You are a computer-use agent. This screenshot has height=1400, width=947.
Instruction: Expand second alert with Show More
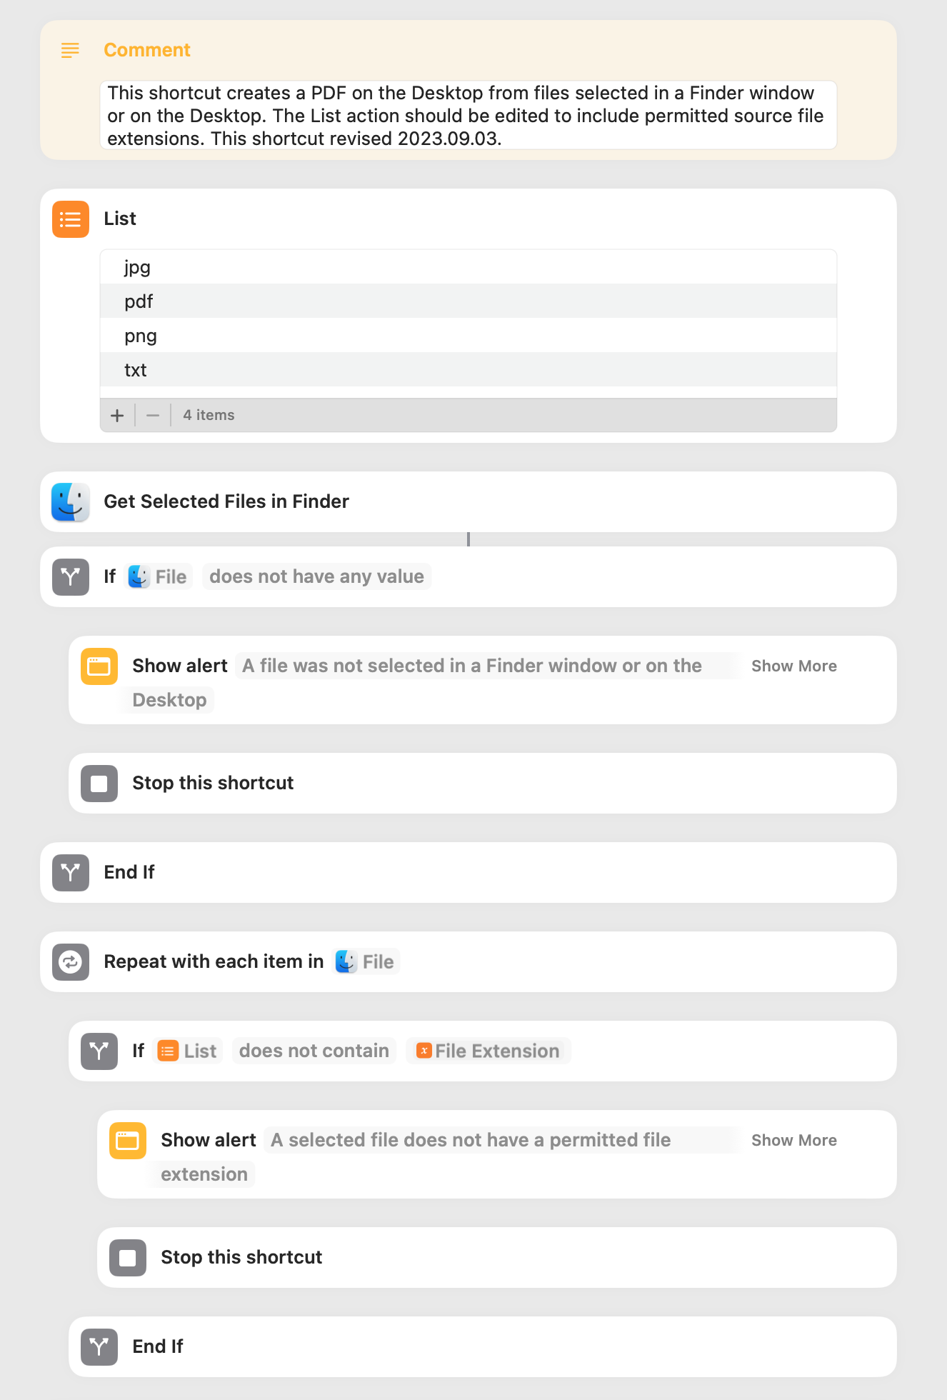(793, 1141)
